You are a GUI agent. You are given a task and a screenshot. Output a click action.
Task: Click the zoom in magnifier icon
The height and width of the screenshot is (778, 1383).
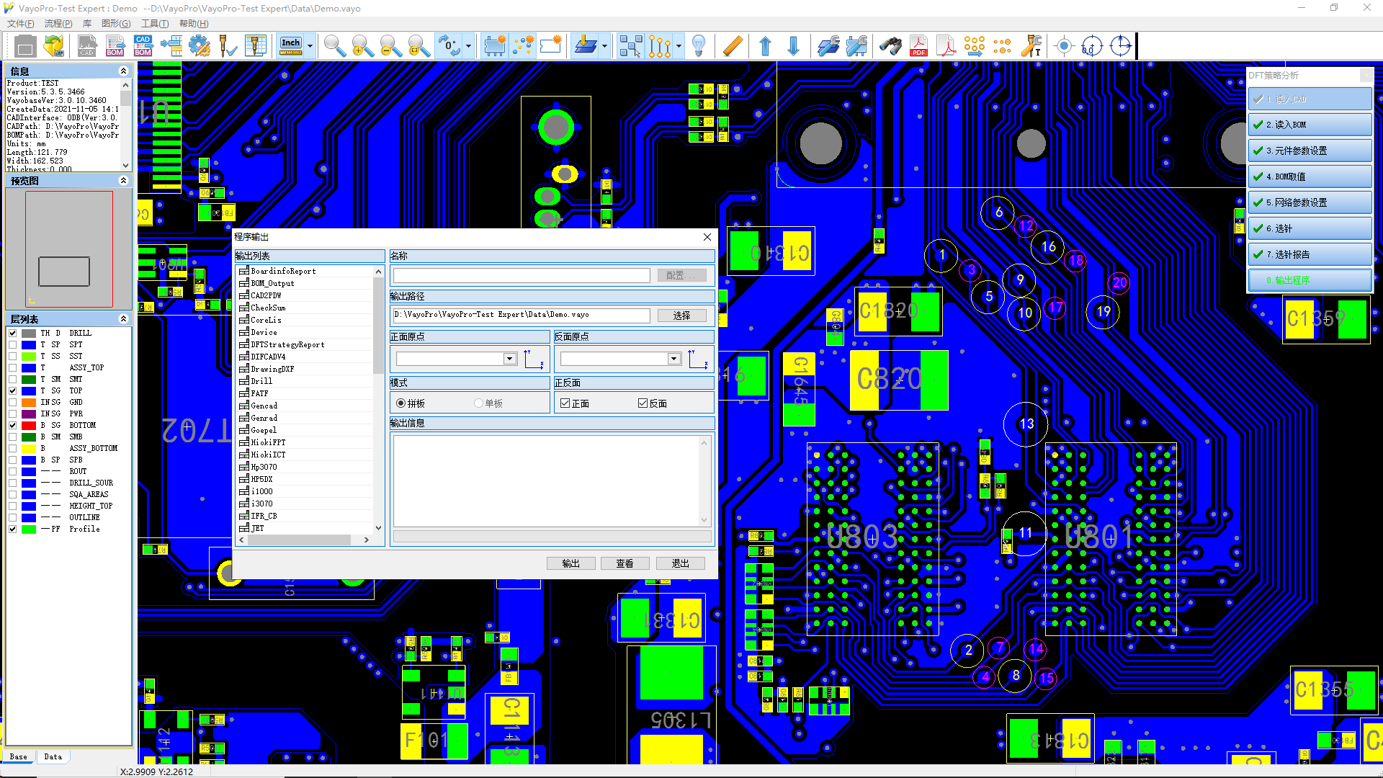click(362, 47)
